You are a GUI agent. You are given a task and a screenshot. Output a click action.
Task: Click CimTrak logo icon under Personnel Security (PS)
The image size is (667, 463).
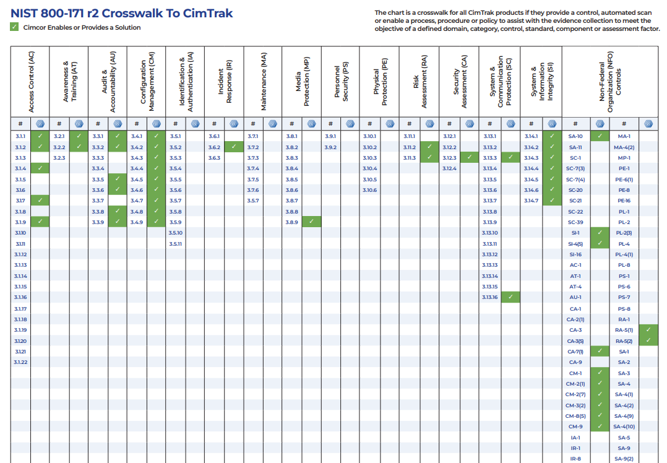tap(350, 124)
